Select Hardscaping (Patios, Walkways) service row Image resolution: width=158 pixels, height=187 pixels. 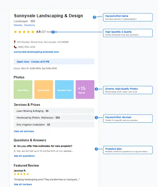54,118
